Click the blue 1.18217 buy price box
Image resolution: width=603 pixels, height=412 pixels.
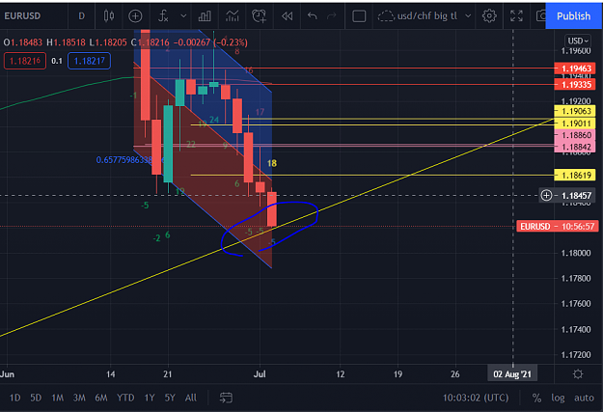point(89,61)
